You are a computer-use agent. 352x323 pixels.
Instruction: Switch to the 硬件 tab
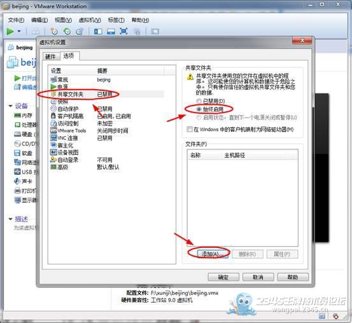(51, 57)
